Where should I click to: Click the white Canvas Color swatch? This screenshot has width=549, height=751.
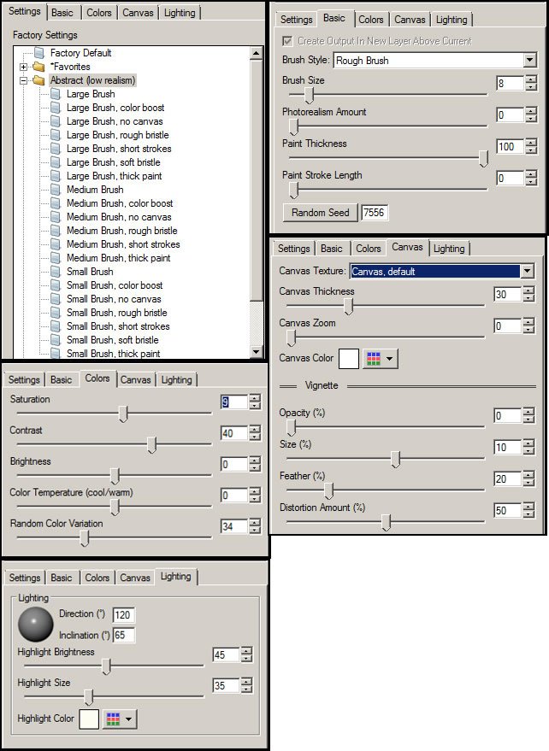[x=349, y=358]
